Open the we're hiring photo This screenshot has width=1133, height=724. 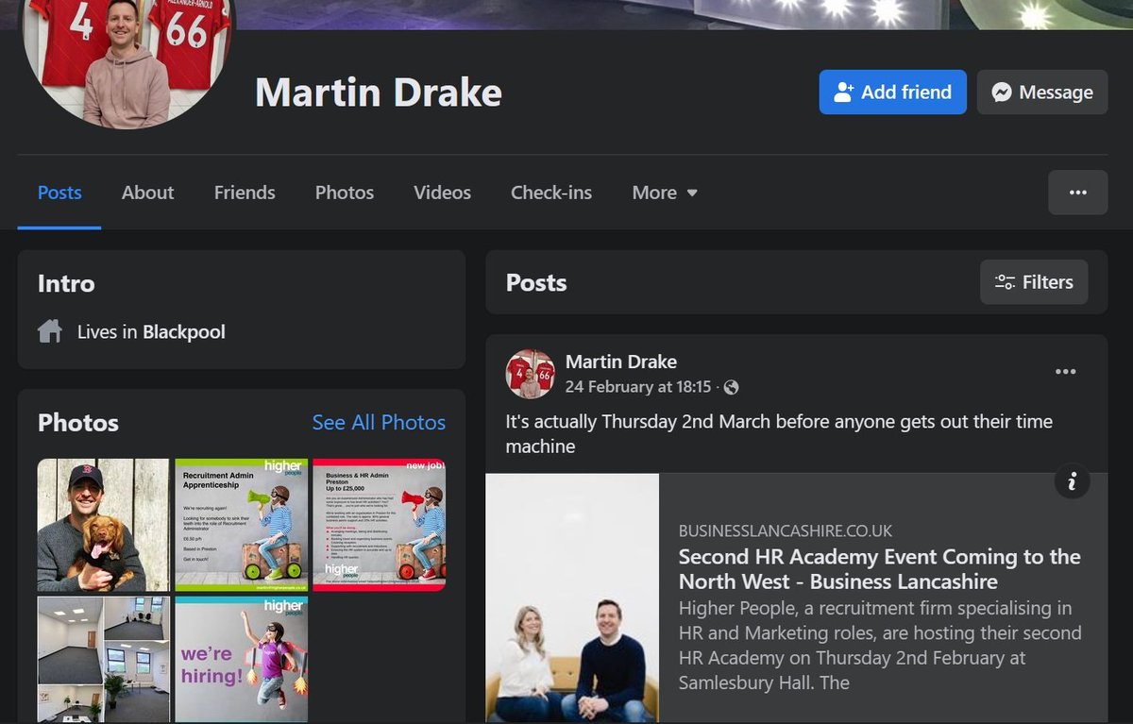[242, 660]
